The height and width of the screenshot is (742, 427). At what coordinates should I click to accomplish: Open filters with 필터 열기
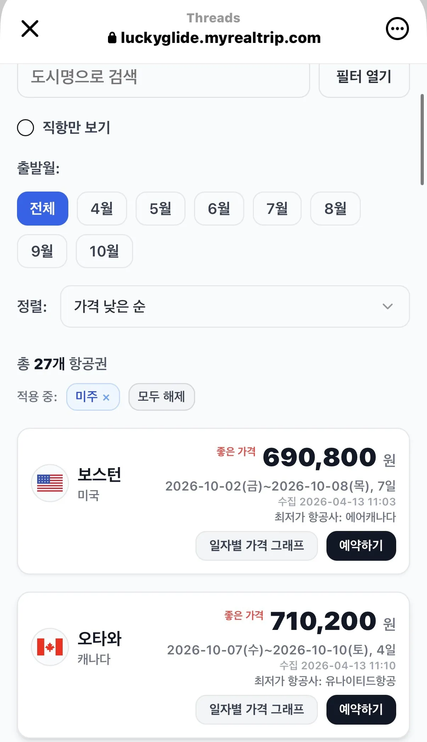(x=364, y=77)
